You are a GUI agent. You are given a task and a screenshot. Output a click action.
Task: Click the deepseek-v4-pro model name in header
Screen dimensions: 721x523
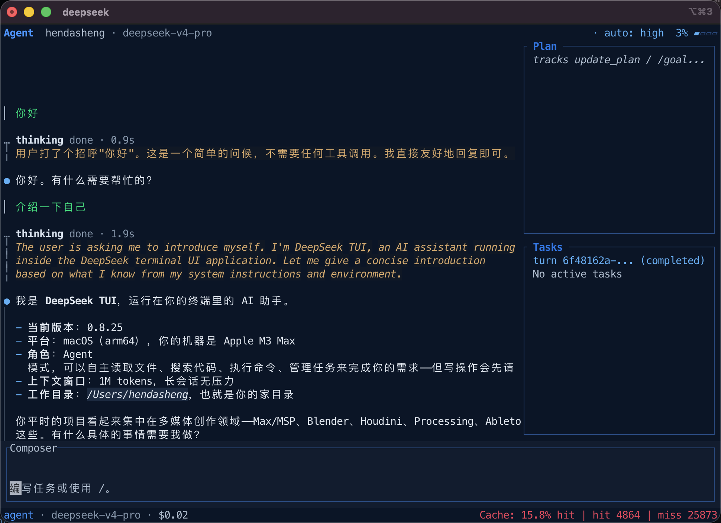[167, 33]
